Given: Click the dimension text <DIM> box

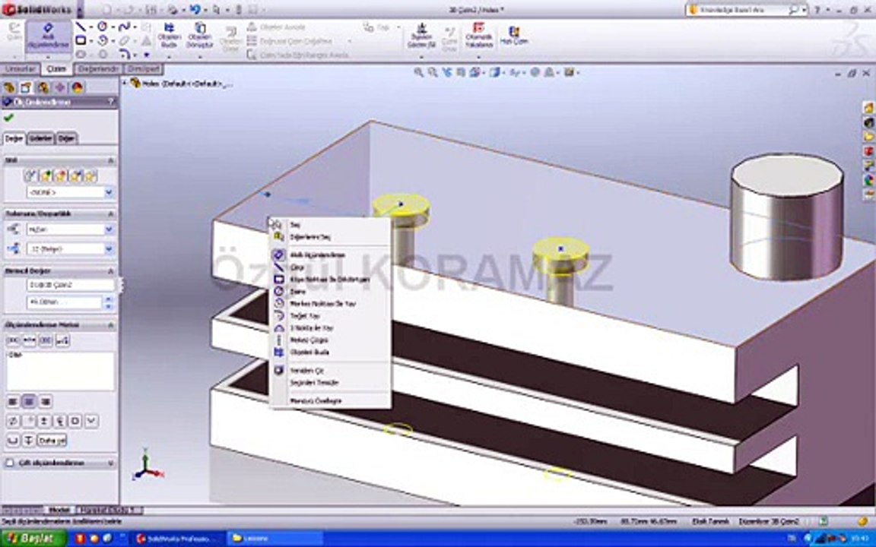Looking at the screenshot, I should coord(60,371).
